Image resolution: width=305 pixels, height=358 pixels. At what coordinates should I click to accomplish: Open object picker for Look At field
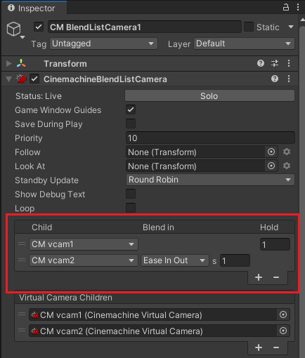click(271, 166)
